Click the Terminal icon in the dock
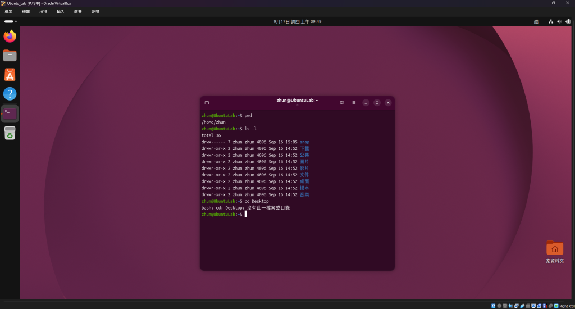The image size is (575, 309). coord(10,113)
